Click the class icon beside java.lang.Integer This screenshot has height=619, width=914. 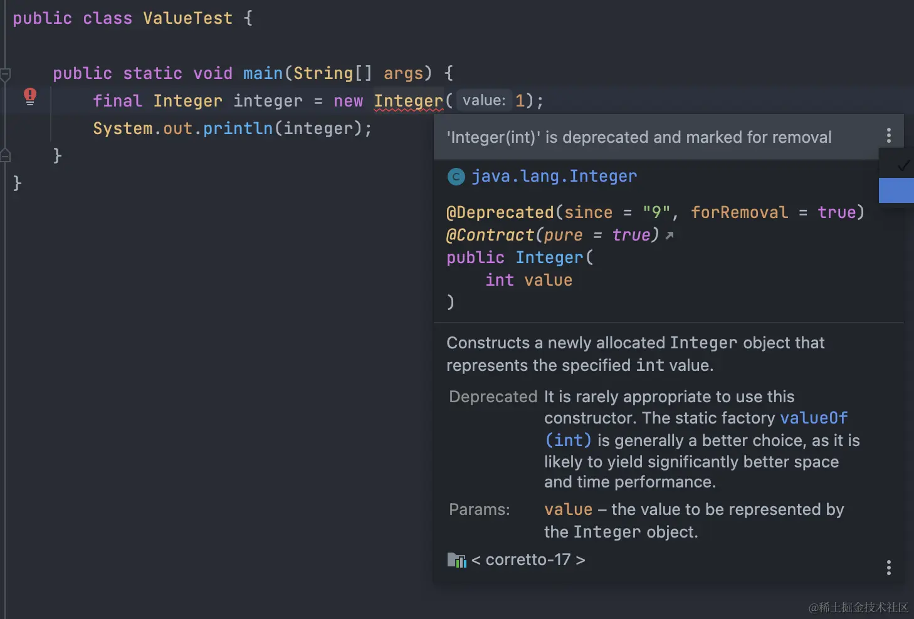456,177
